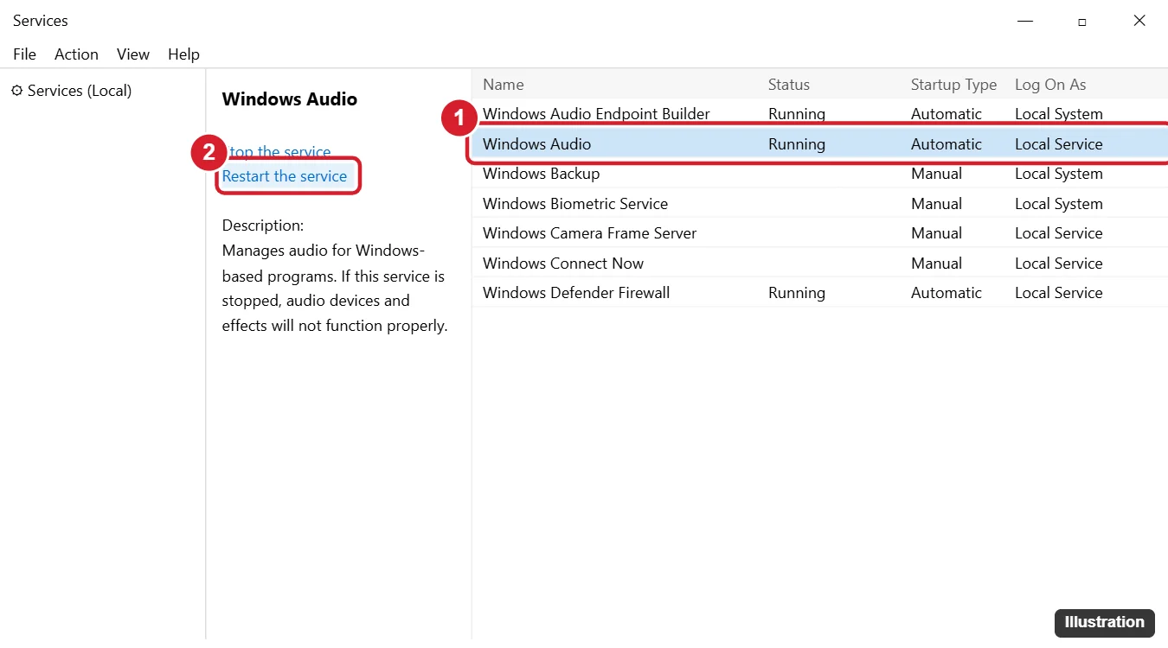Click Local Service for Windows Camera Frame Server
1168x648 pixels.
[x=1059, y=233]
